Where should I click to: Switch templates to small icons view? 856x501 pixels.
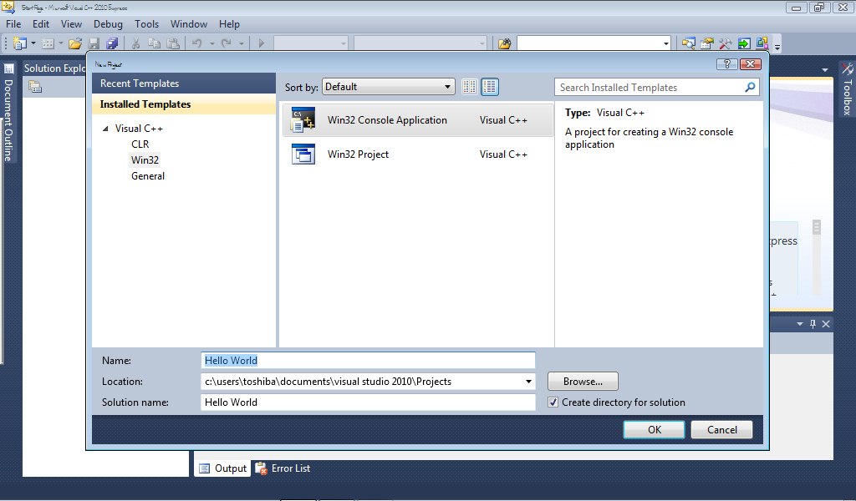click(470, 87)
